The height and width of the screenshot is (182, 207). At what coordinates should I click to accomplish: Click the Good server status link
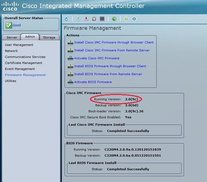pyautogui.click(x=17, y=25)
